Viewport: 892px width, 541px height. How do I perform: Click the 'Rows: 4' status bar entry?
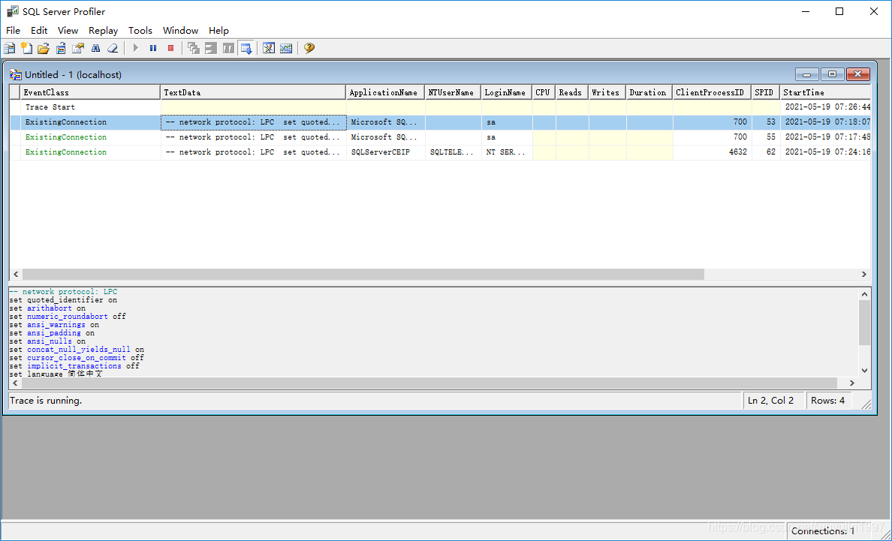coord(827,401)
